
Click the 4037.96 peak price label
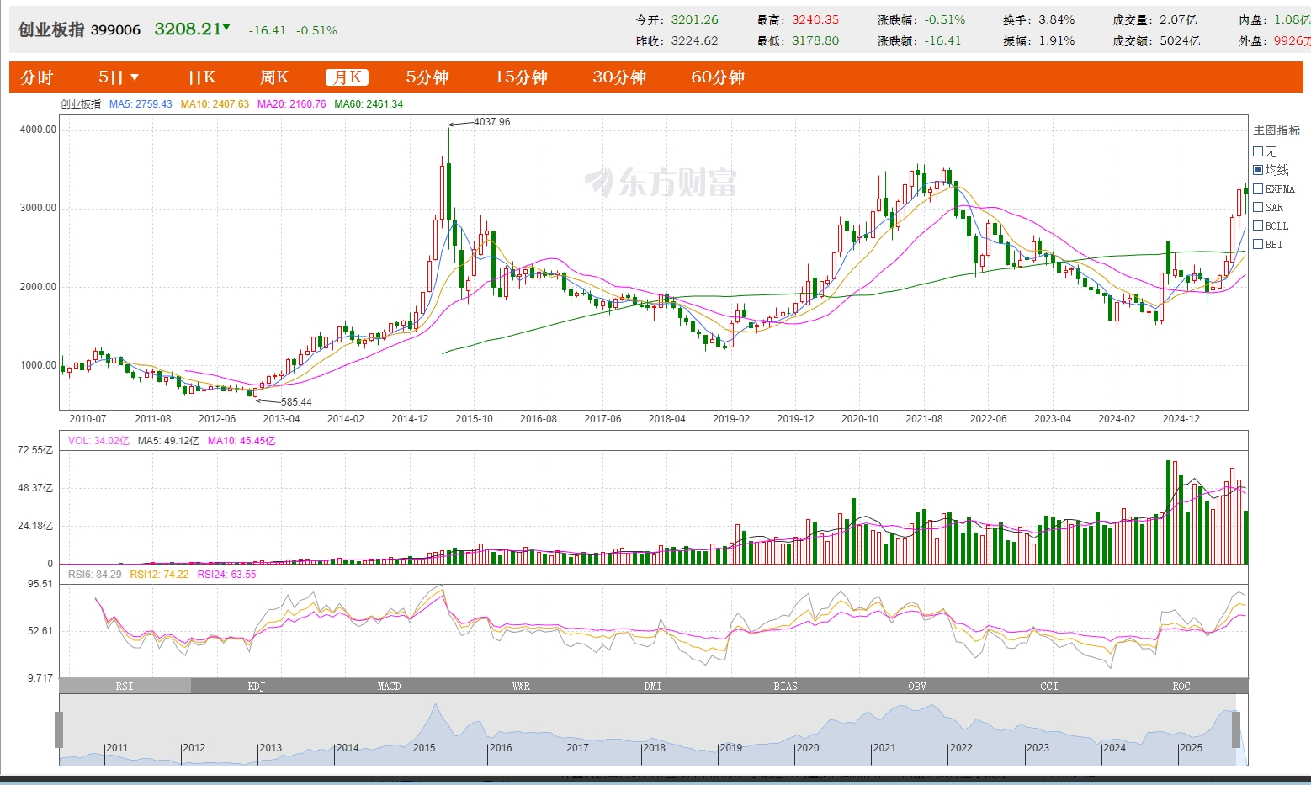click(x=491, y=122)
